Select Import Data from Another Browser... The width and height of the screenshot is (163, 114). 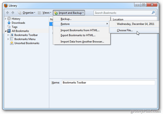(81, 41)
